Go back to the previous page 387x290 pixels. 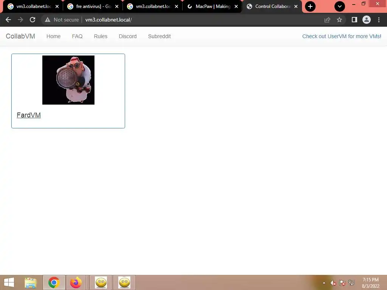click(8, 20)
